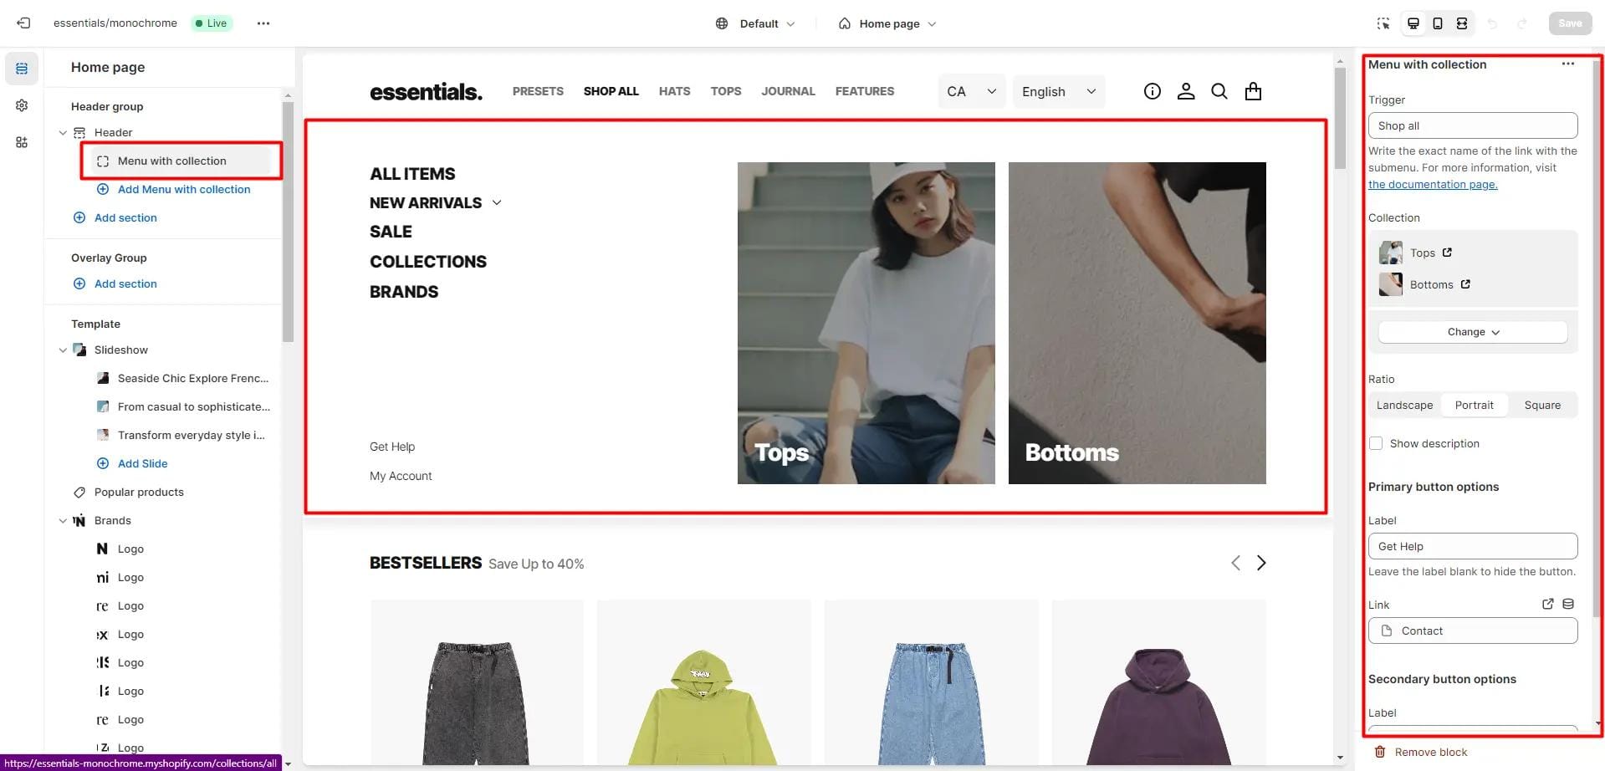Open the shopping bag cart icon

point(1253,91)
